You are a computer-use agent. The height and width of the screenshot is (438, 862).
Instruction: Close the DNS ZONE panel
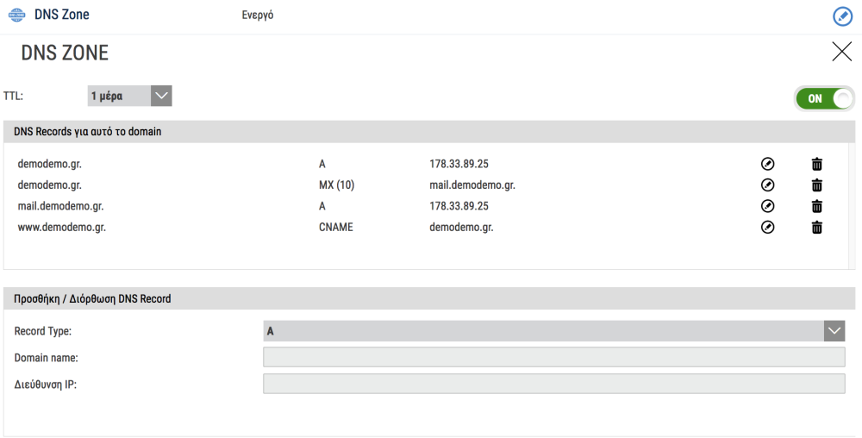(842, 53)
